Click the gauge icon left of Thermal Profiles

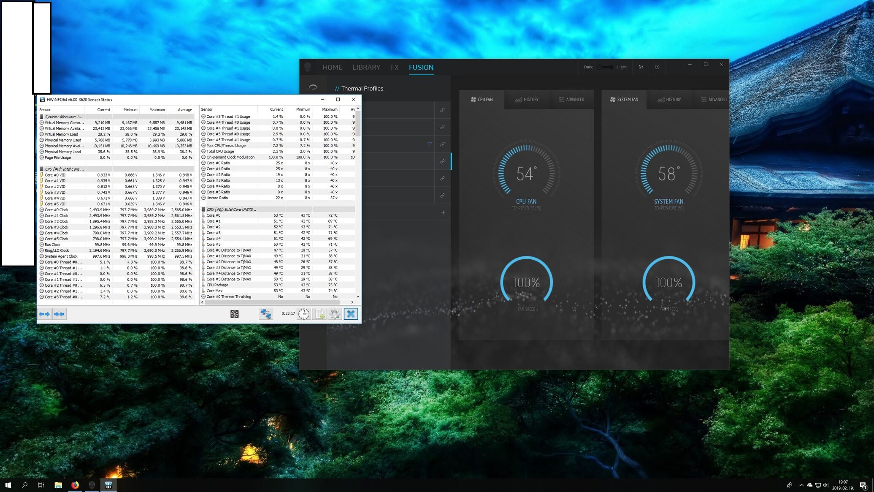pyautogui.click(x=313, y=88)
